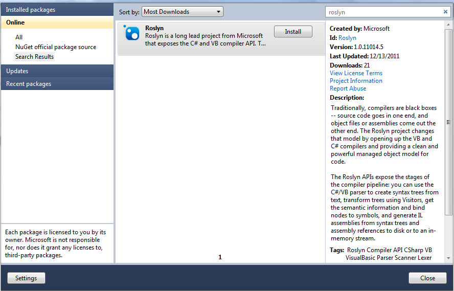Click the Roslyn package icon
454x291 pixels.
click(131, 33)
